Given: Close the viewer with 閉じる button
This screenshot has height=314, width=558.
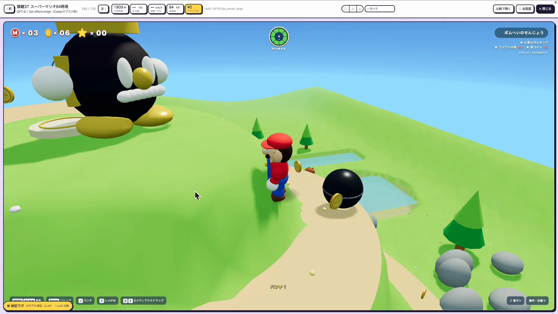Looking at the screenshot, I should pyautogui.click(x=545, y=9).
